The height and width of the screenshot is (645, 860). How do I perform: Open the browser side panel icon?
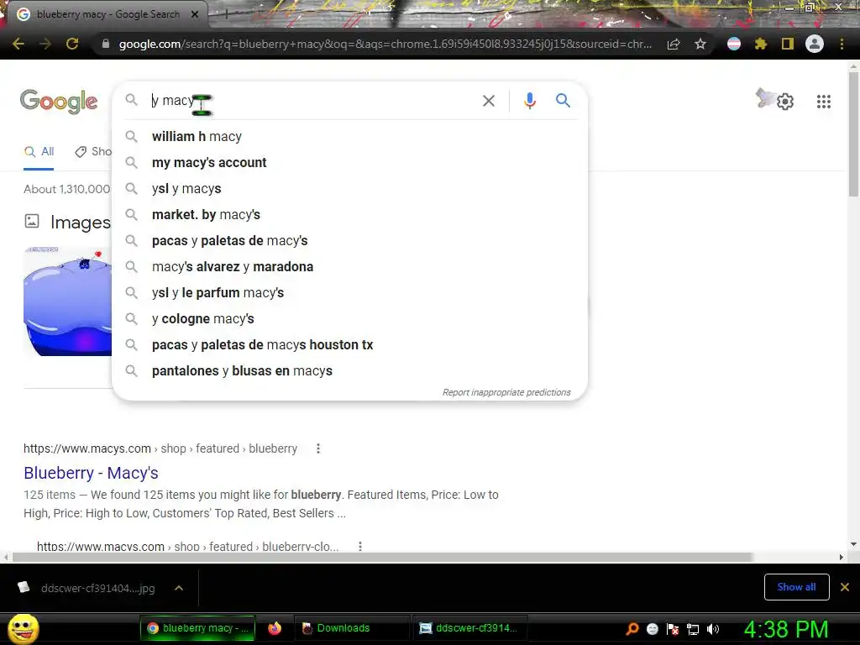(x=788, y=44)
